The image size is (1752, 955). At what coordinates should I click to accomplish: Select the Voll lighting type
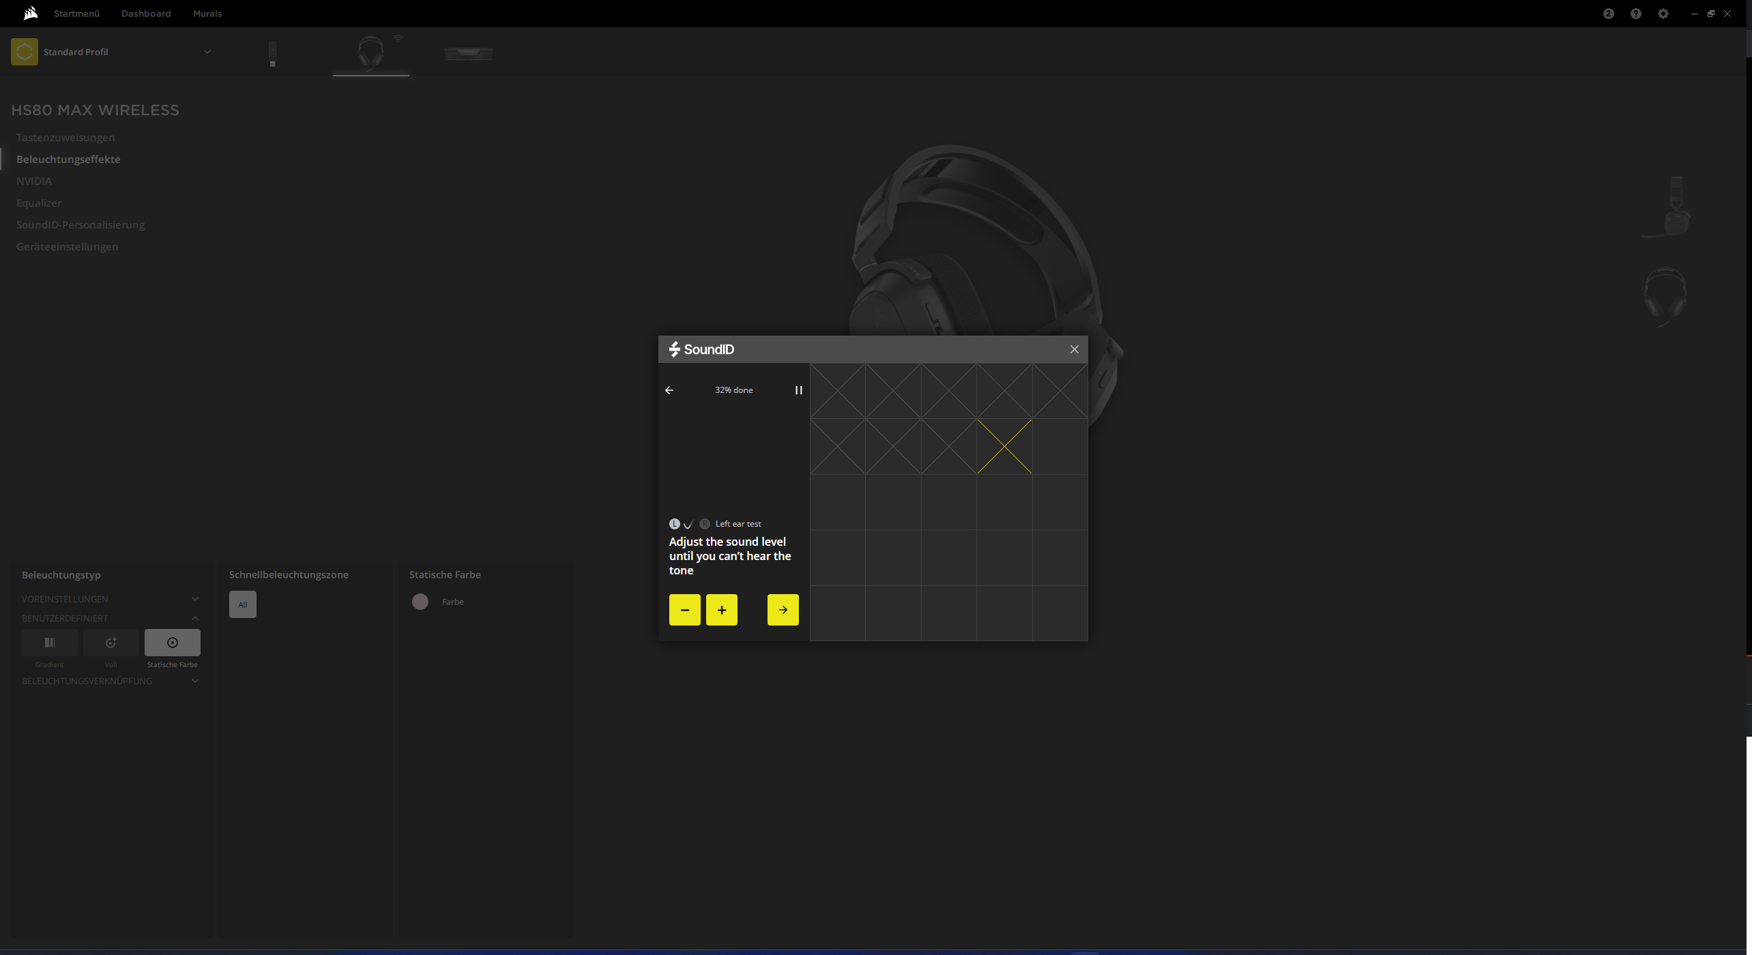(x=111, y=643)
